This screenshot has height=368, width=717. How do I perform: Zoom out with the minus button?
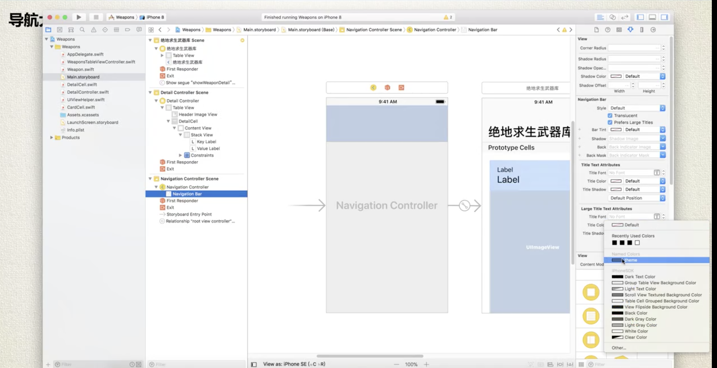pos(396,364)
